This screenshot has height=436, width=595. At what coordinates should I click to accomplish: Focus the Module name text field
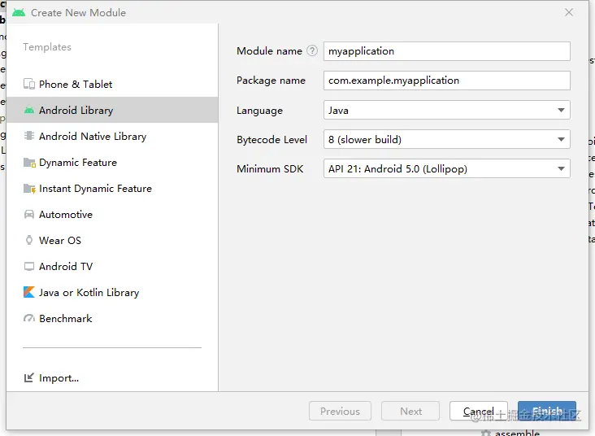tap(446, 51)
